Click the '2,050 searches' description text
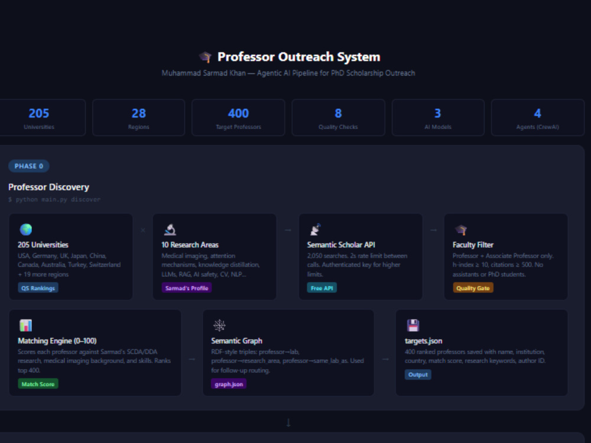This screenshot has width=591, height=443. click(358, 265)
